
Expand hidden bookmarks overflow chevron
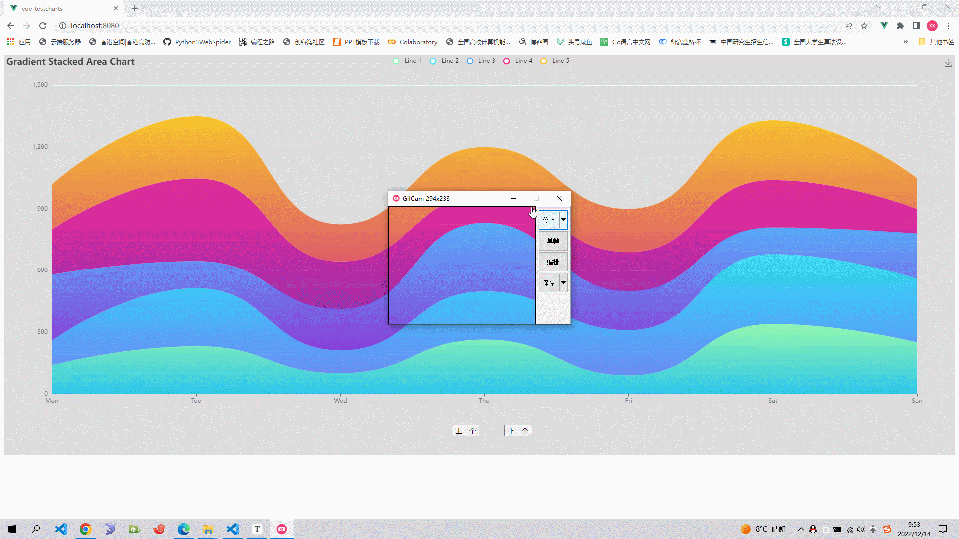point(905,42)
